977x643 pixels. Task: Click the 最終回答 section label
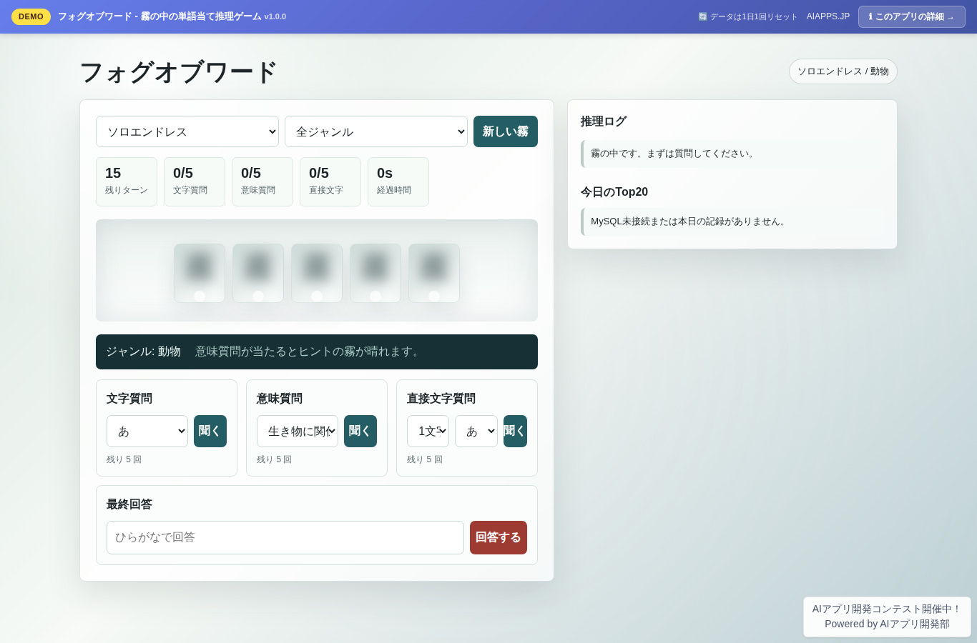pyautogui.click(x=129, y=504)
